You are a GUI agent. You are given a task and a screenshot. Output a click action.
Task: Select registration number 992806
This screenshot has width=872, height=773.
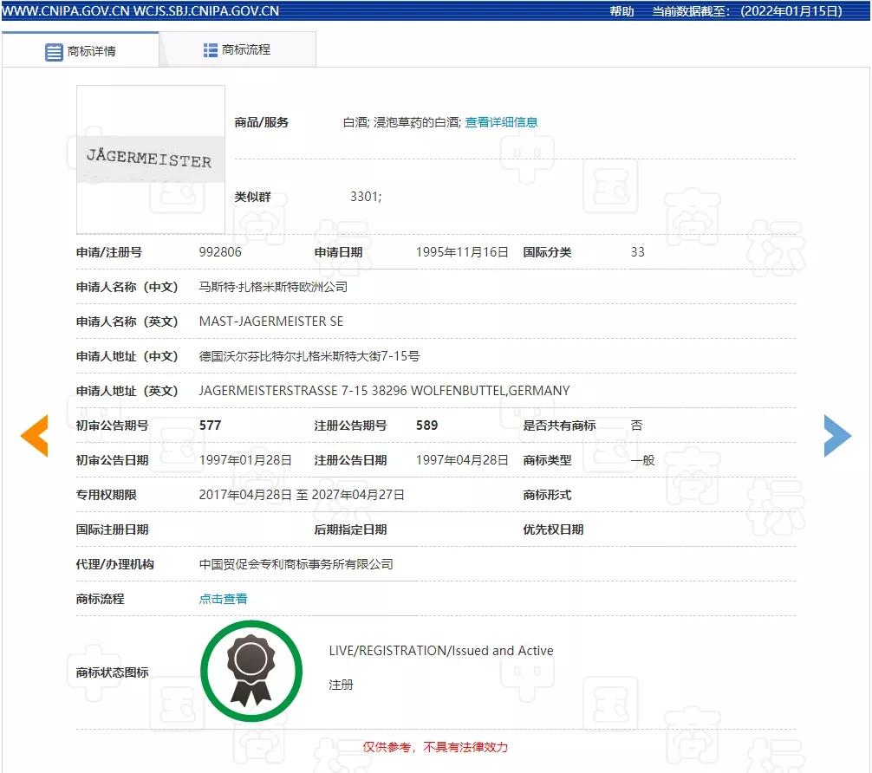pyautogui.click(x=220, y=252)
